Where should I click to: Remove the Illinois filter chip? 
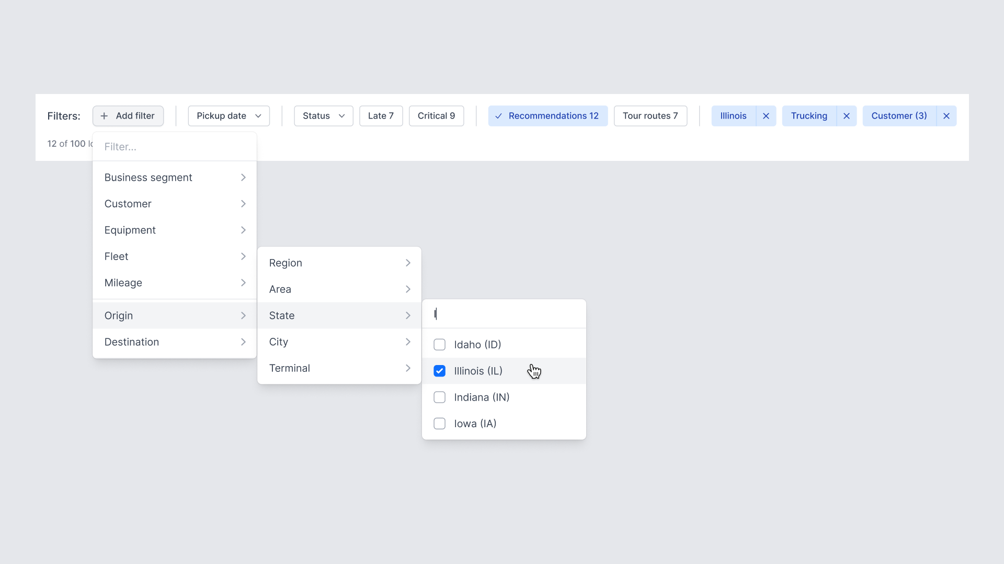coord(766,116)
